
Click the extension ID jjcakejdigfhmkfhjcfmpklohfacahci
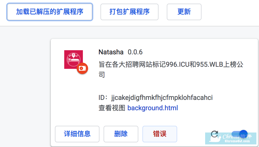162,98
